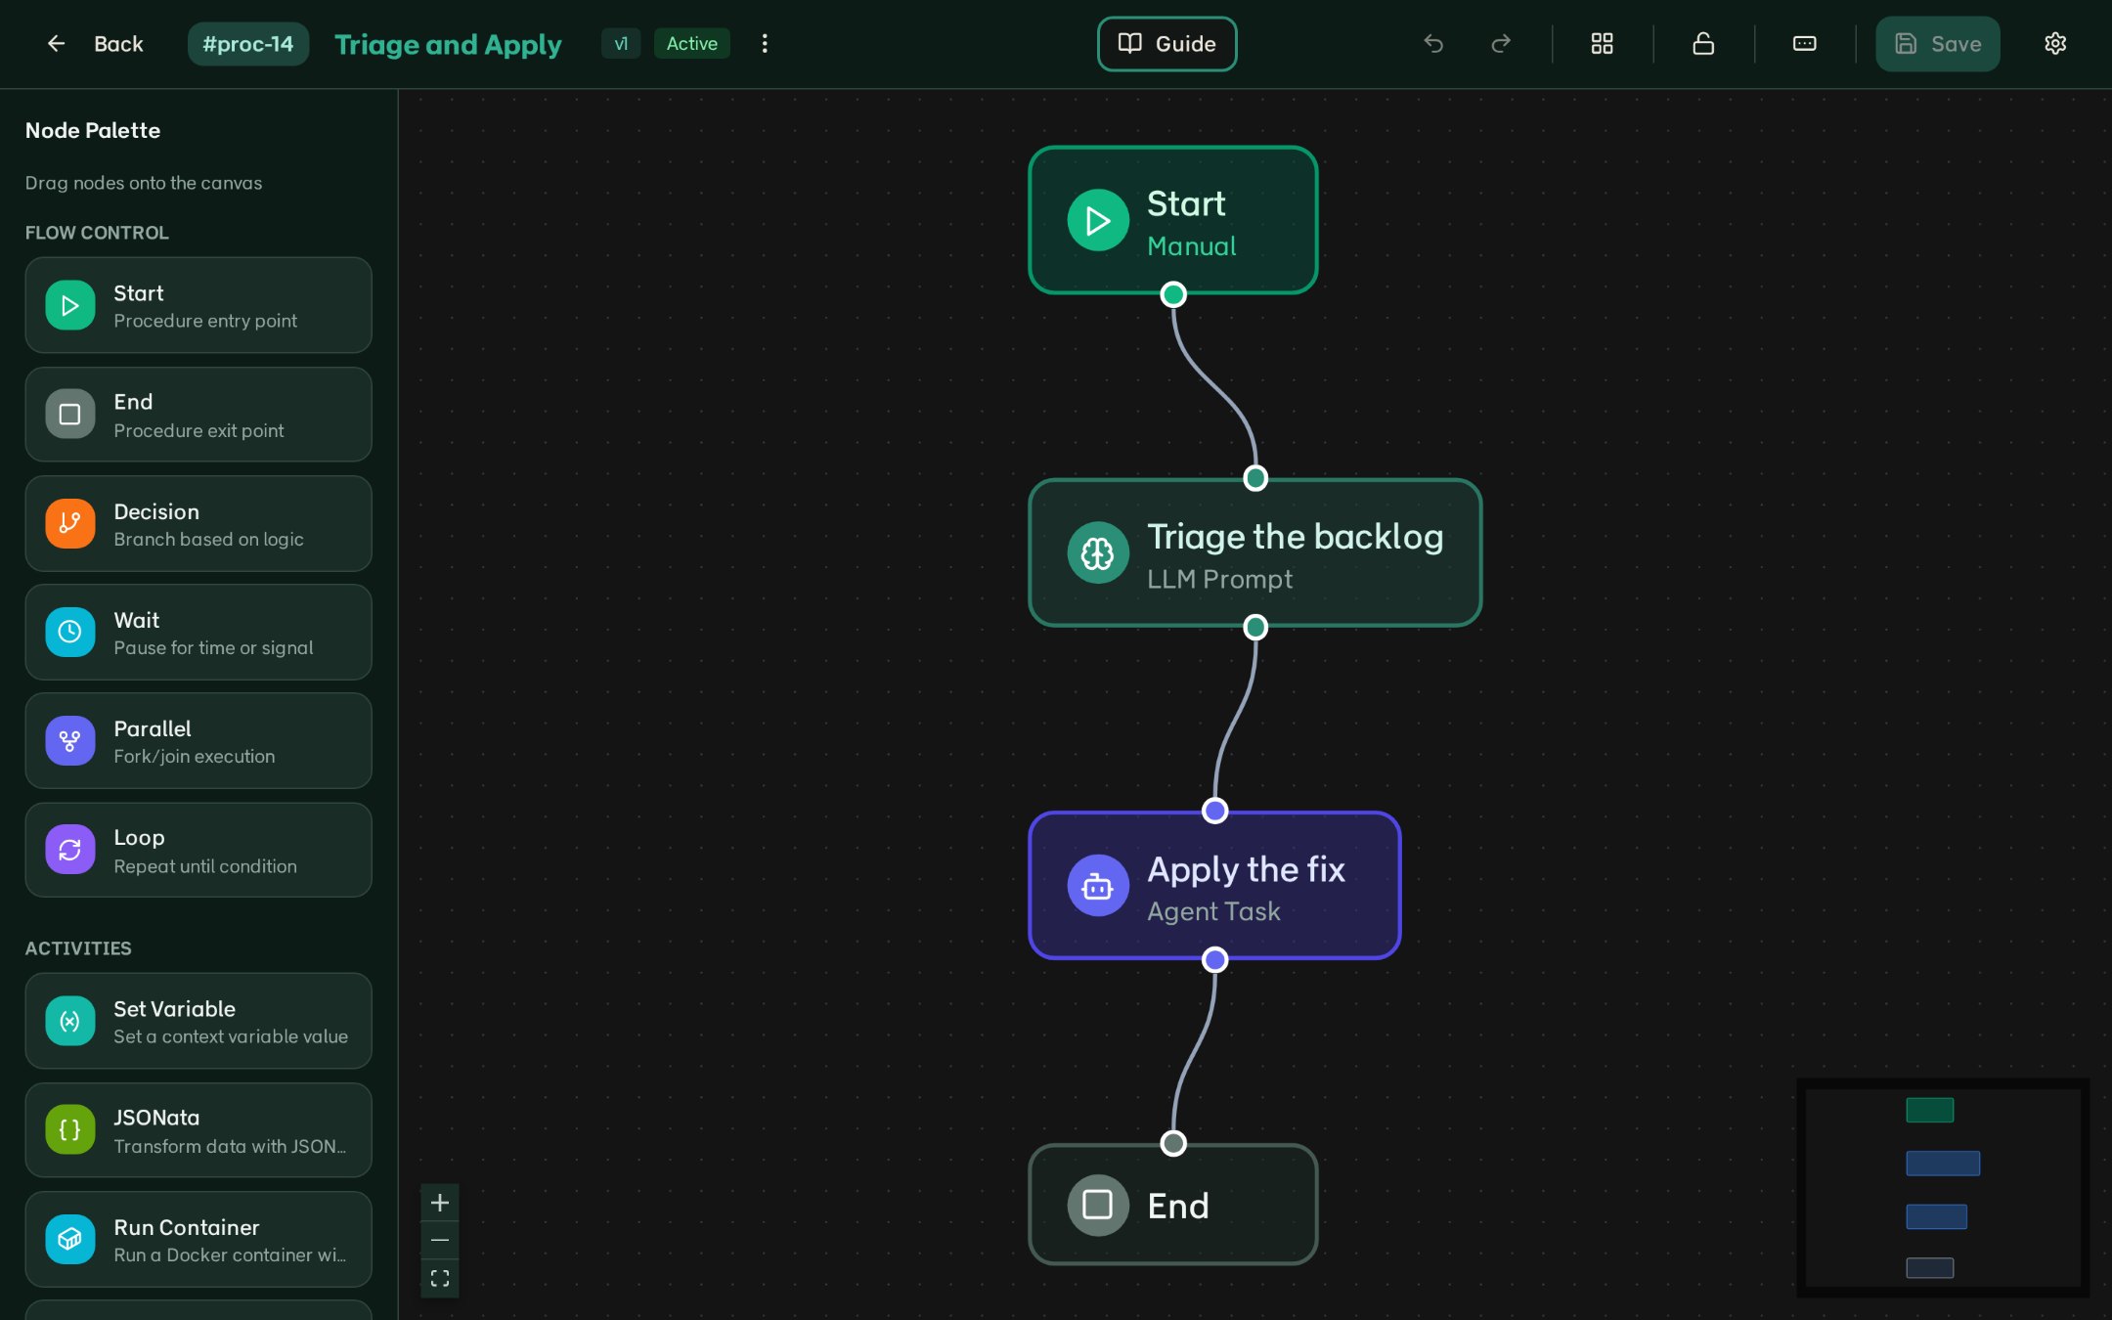This screenshot has width=2112, height=1320.
Task: Click the minimap green Start rectangle
Action: [1929, 1110]
